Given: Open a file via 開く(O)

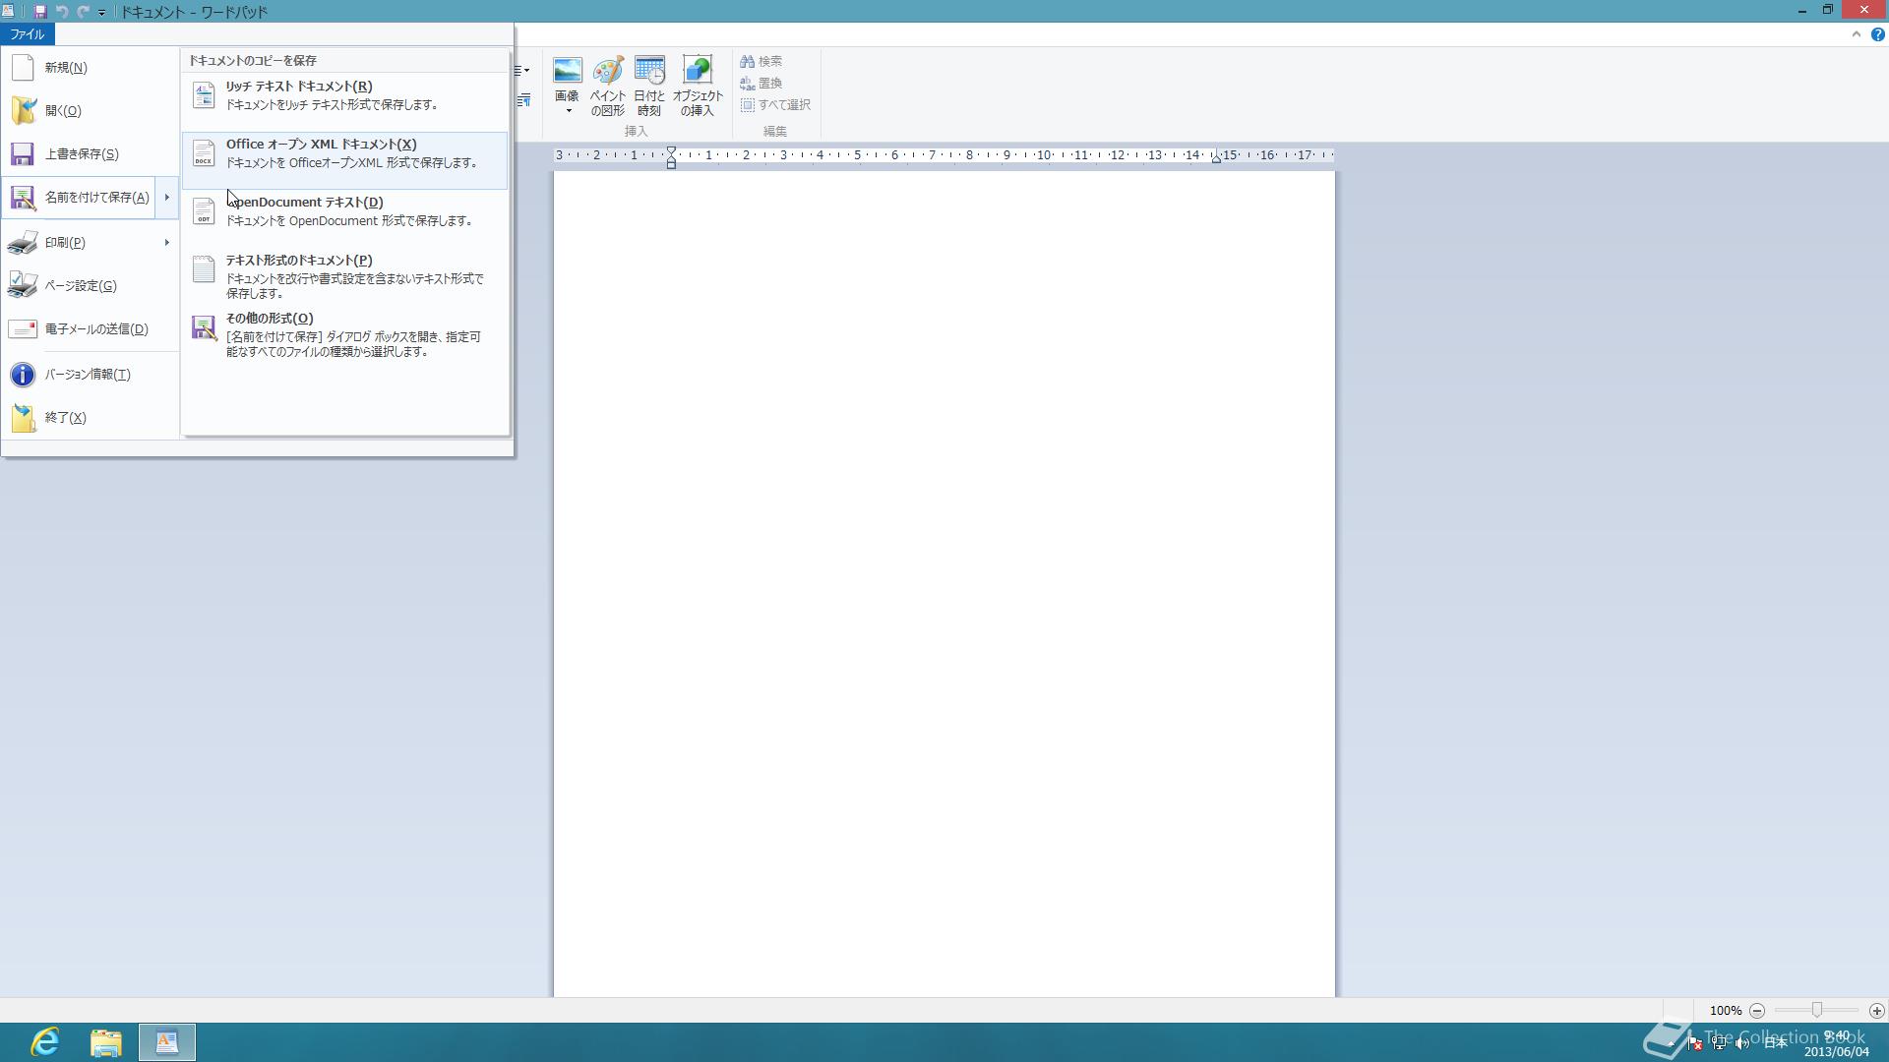Looking at the screenshot, I should [90, 111].
